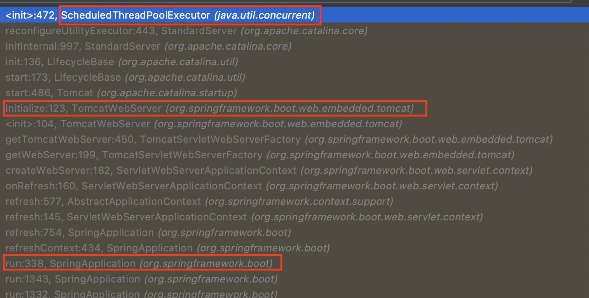Select the ScheduledThreadPoolExecutor <init>:472 frame
This screenshot has width=589, height=298.
point(294,16)
